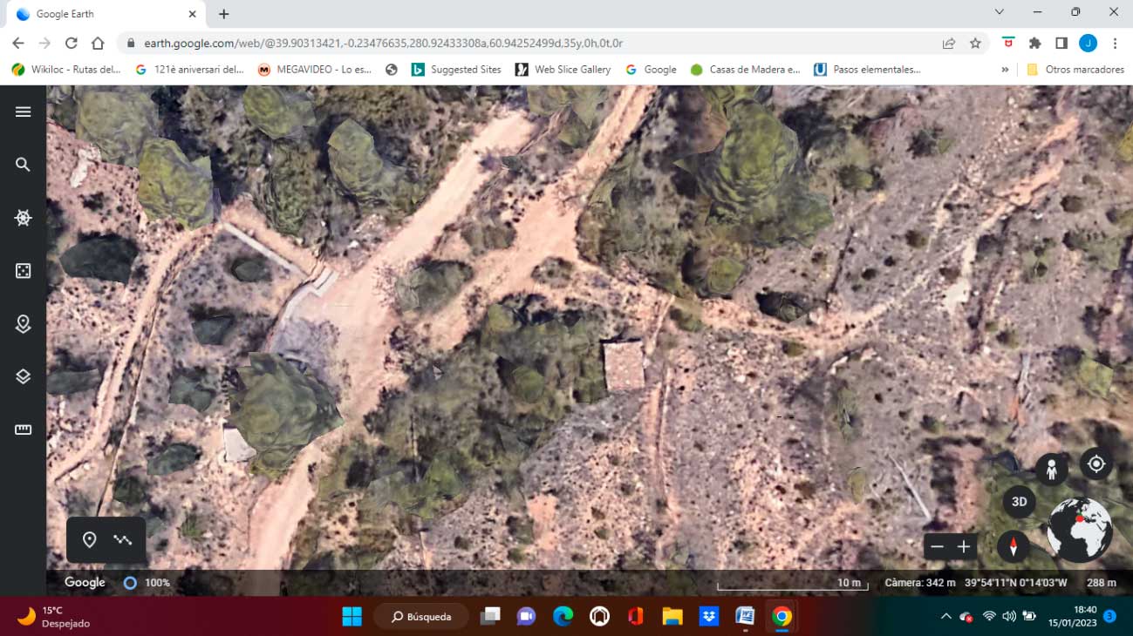Open the Wikiloc bookmark
This screenshot has width=1133, height=636.
pos(65,70)
